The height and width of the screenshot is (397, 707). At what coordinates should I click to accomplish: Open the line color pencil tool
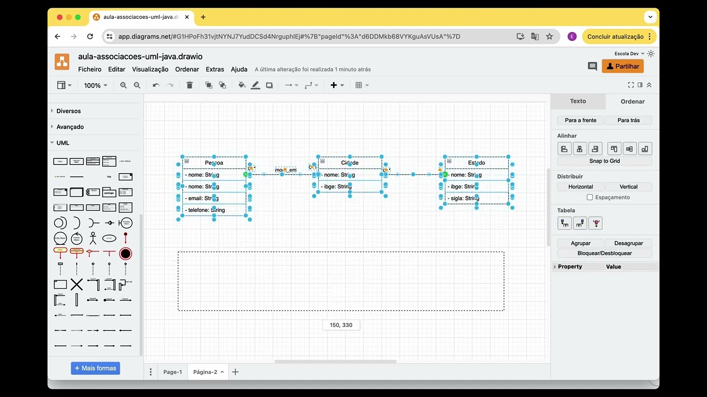(x=255, y=85)
